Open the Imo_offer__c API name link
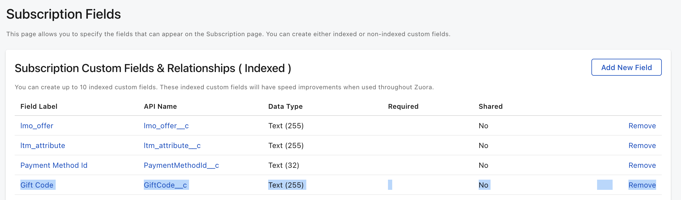681x200 pixels. coord(166,126)
